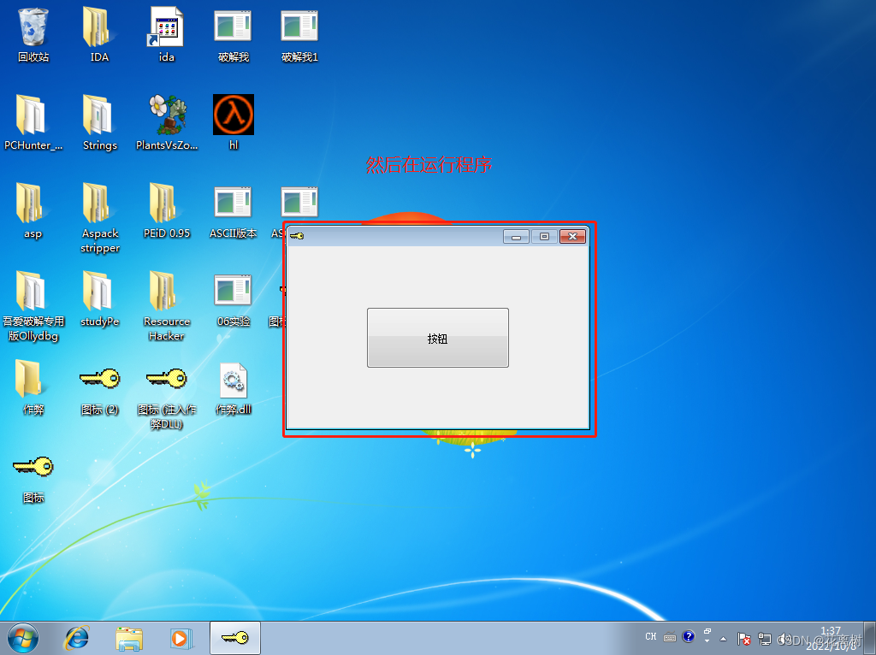The width and height of the screenshot is (876, 655).
Task: Select the asp folder icon
Action: [x=33, y=210]
